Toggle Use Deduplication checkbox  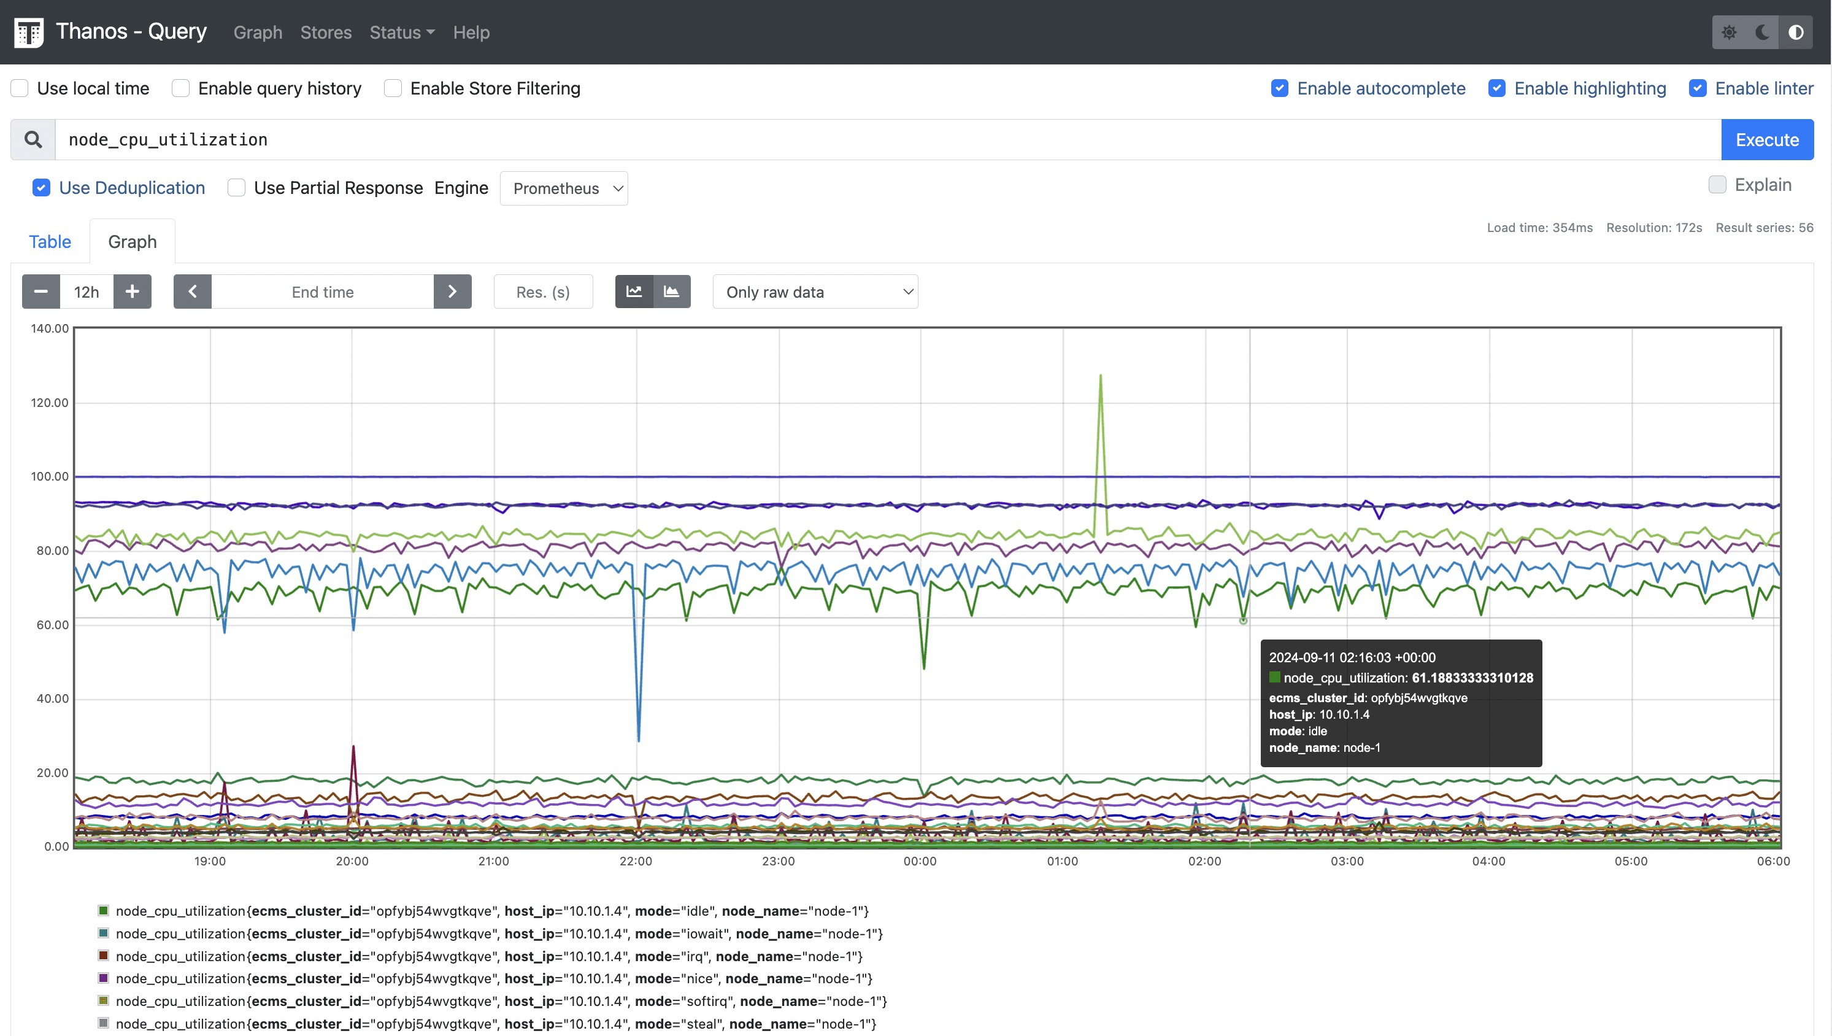[41, 188]
